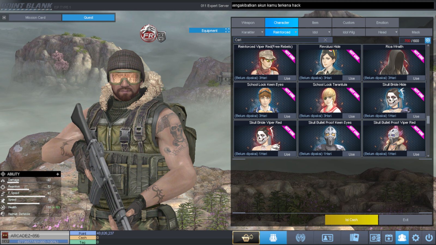This screenshot has width=436, height=245.
Task: Click the FR team emblem icon
Action: [148, 34]
